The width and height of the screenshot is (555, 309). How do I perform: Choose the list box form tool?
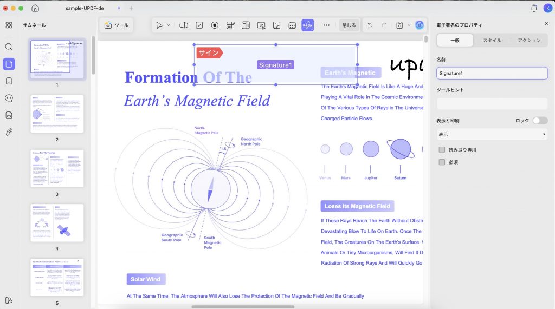[246, 25]
